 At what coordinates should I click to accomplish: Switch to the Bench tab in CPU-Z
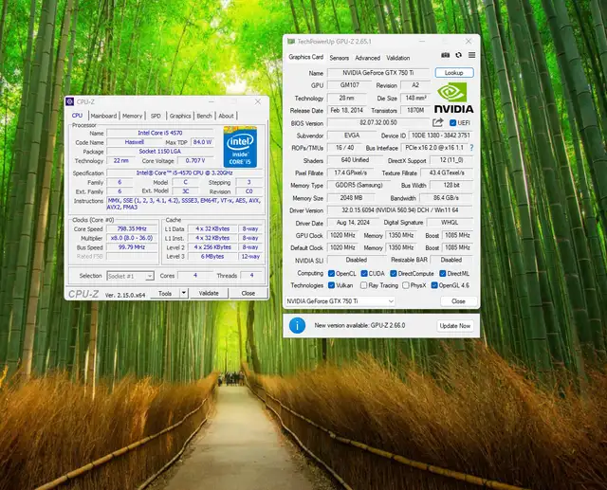click(205, 116)
